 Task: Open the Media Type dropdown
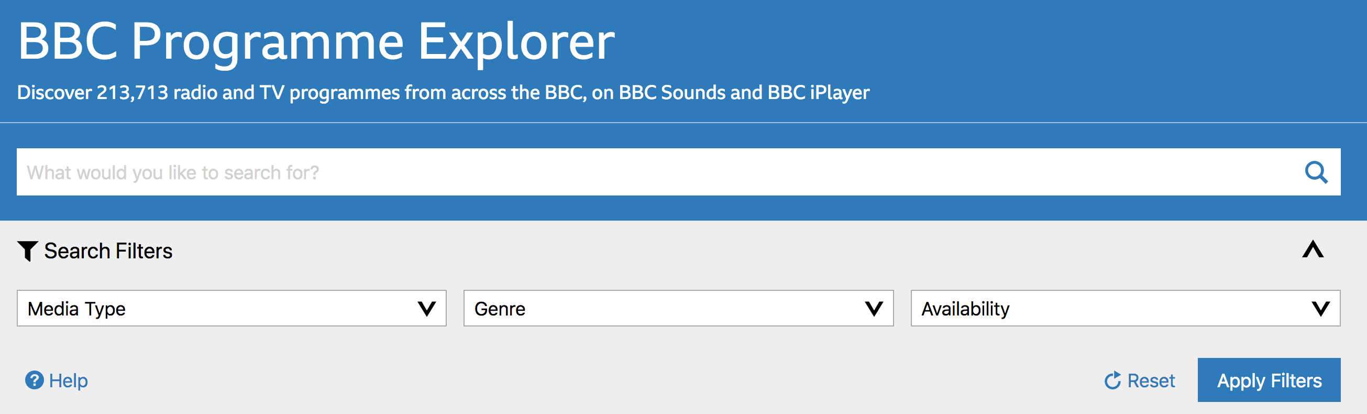[231, 308]
